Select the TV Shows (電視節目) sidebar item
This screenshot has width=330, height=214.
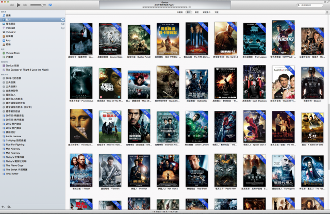32,24
